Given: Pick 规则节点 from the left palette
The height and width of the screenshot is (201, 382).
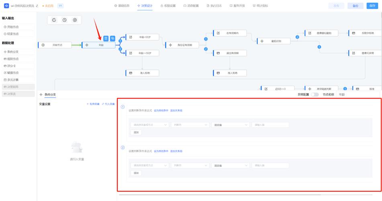Looking at the screenshot, I should coord(18,59).
